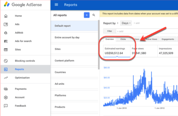The image size is (178, 116).
Task: Click the Sites icon in sidebar
Action: point(6,50)
